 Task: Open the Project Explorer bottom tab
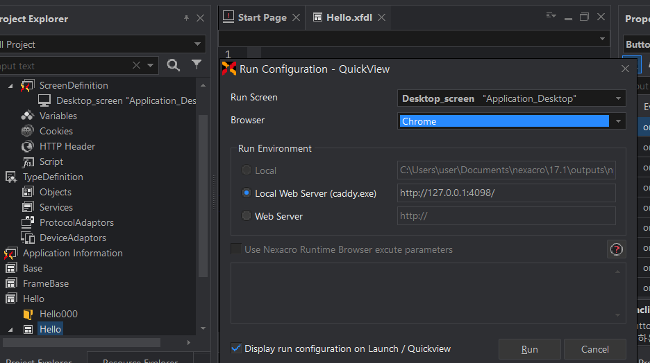coord(40,359)
